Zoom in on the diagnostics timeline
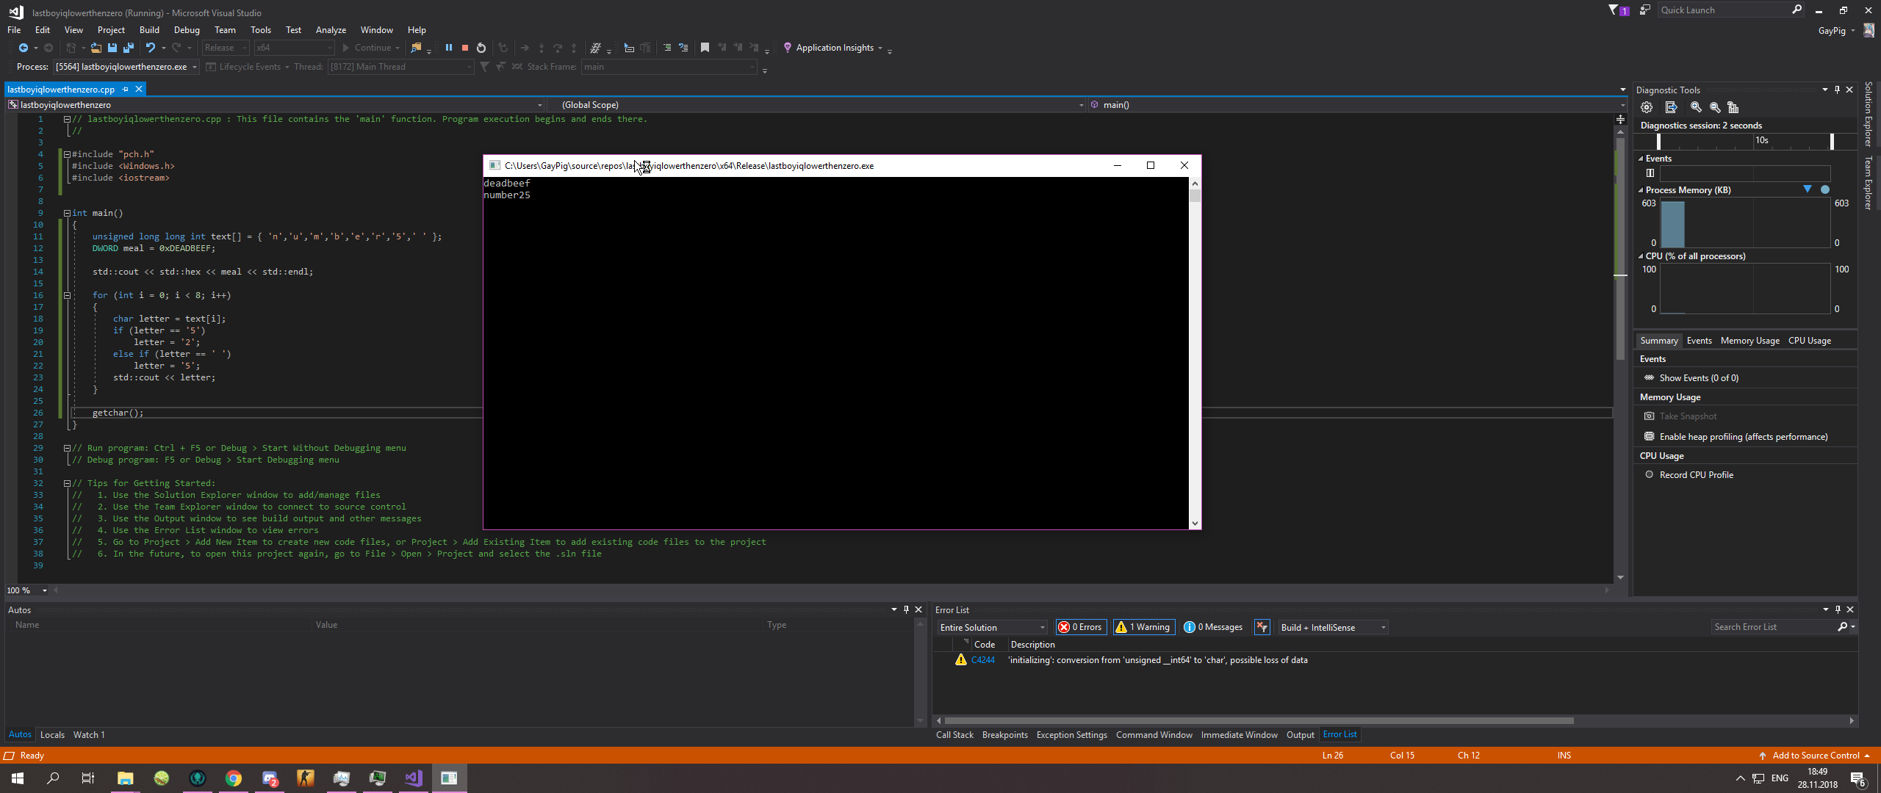 [1696, 107]
